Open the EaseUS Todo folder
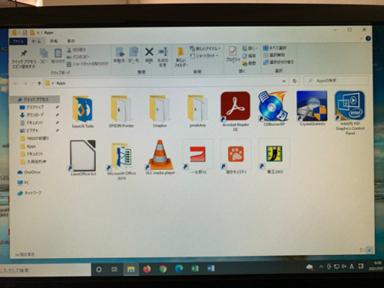 (x=82, y=112)
